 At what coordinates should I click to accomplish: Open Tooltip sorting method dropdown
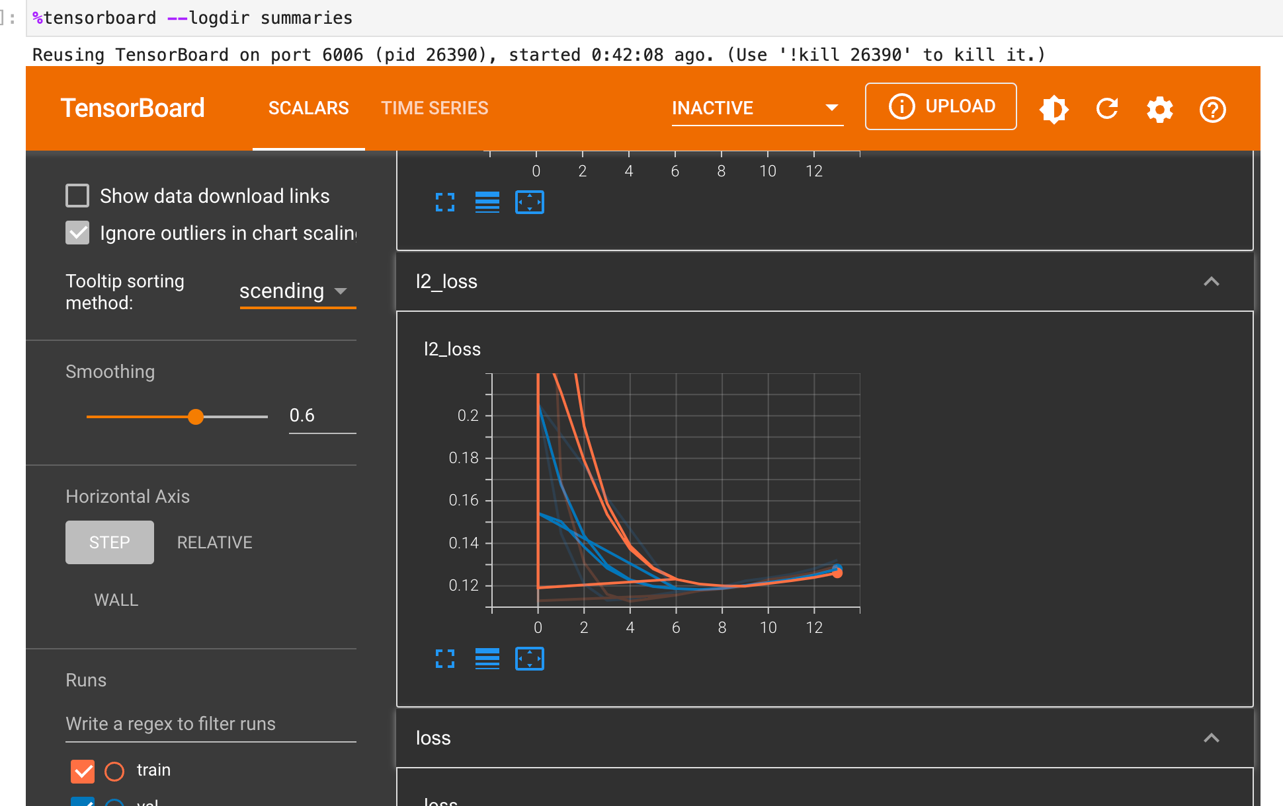298,291
